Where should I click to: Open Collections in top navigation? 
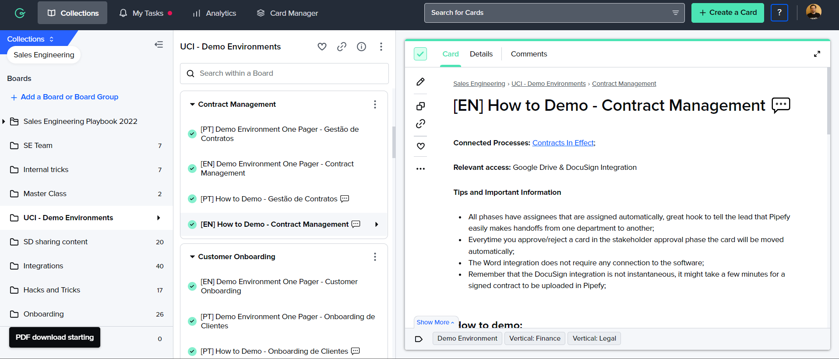72,13
